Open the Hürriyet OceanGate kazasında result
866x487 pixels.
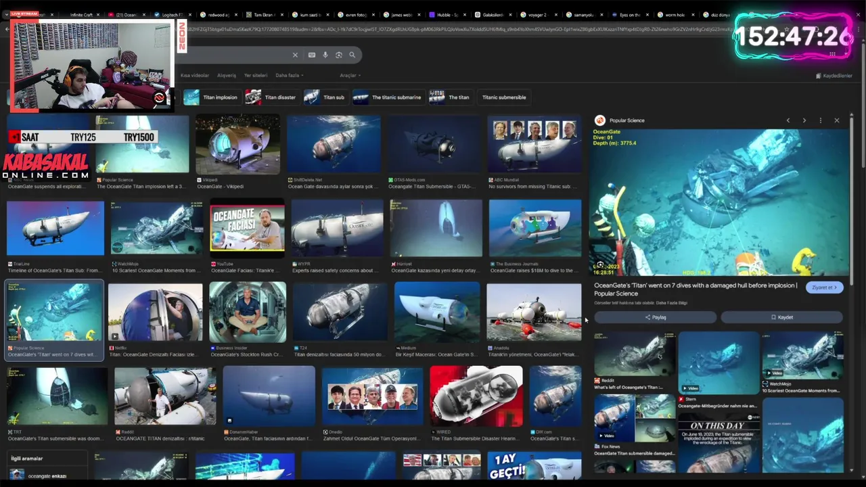[436, 228]
